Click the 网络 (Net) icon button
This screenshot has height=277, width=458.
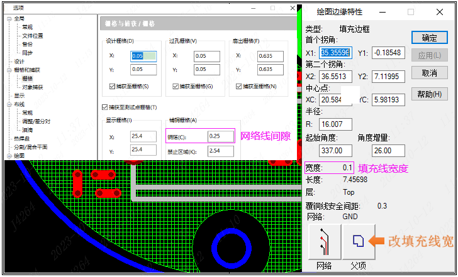click(324, 242)
